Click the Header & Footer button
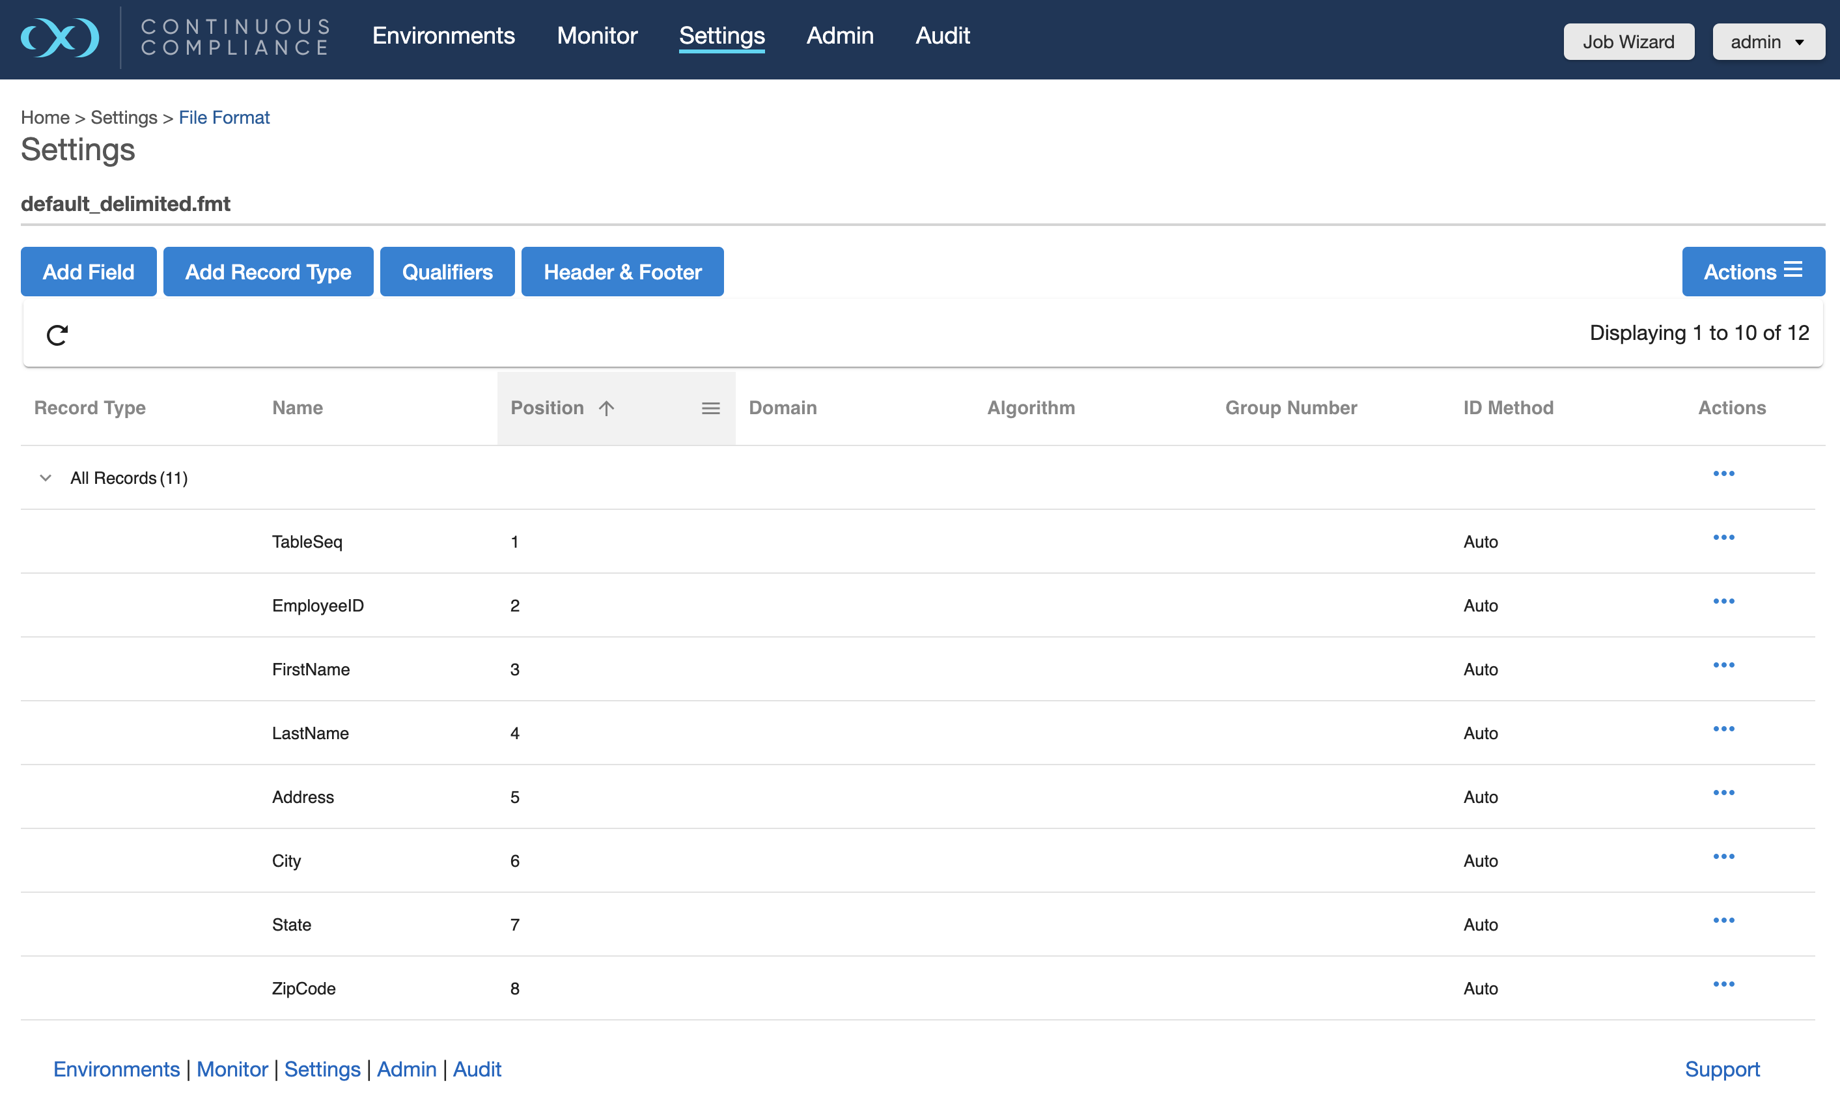Image resolution: width=1840 pixels, height=1111 pixels. [622, 272]
